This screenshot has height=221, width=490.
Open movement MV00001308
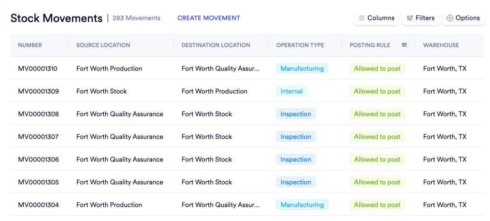coord(38,114)
